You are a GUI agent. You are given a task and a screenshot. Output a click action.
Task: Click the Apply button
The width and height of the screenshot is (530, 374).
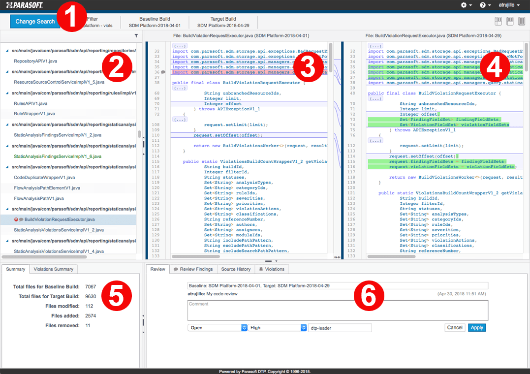point(477,328)
